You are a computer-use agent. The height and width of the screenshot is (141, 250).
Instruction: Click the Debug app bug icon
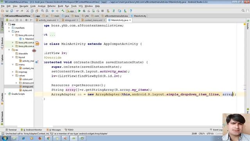coord(84,11)
